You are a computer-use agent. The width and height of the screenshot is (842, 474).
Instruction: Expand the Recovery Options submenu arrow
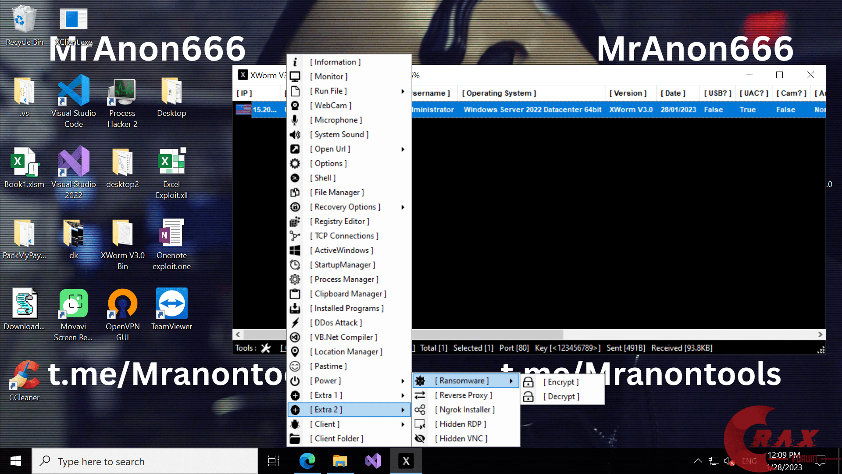point(403,207)
